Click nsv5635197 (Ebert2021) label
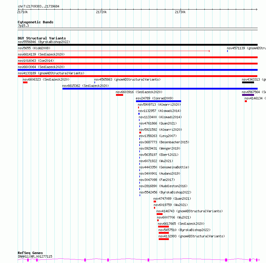266x263 pixels. [159, 155]
